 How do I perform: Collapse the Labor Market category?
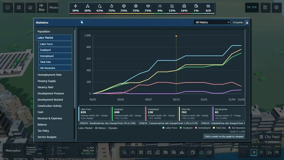(54, 38)
